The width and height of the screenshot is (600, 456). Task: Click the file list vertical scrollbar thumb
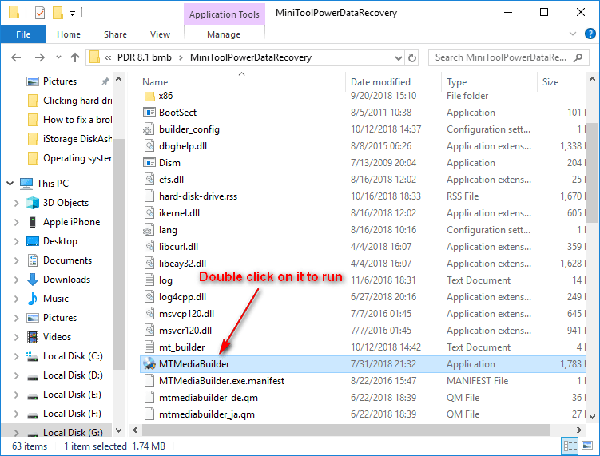tap(592, 173)
